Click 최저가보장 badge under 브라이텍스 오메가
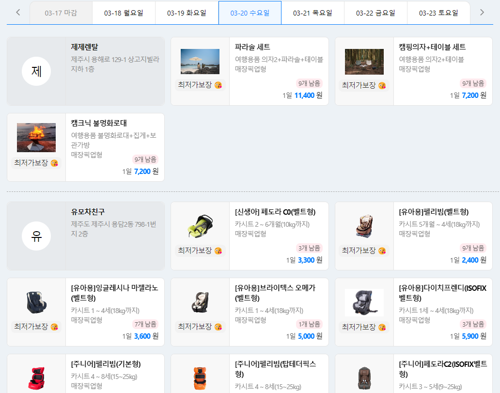This screenshot has height=393, width=500. click(200, 326)
